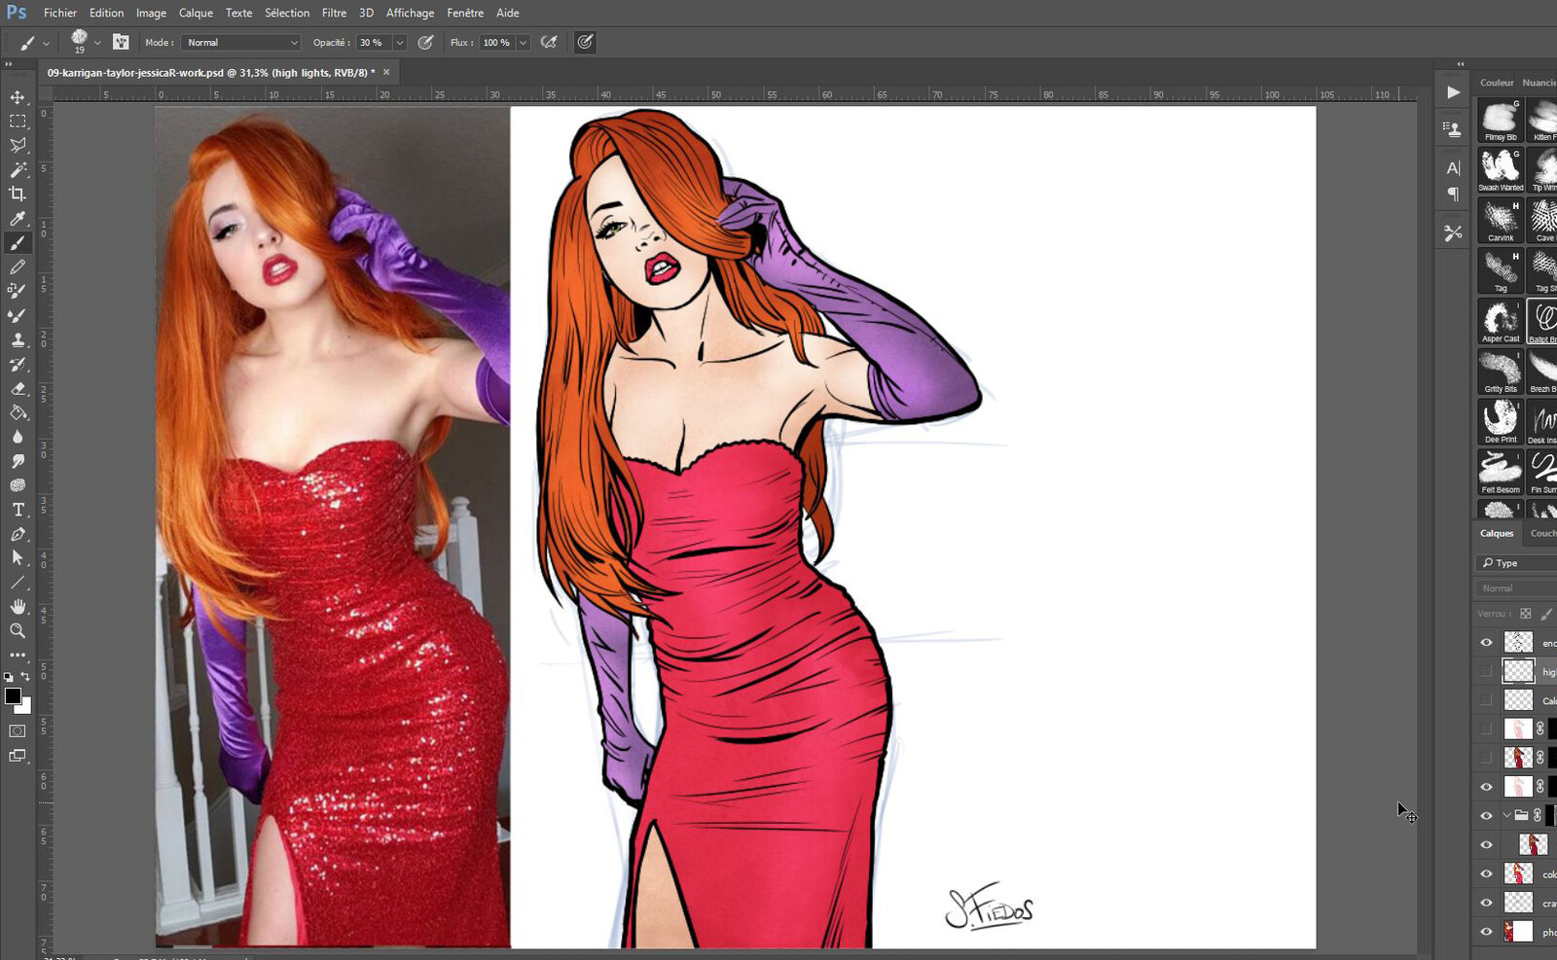
Task: Hide the col layer eye icon
Action: [x=1486, y=873]
